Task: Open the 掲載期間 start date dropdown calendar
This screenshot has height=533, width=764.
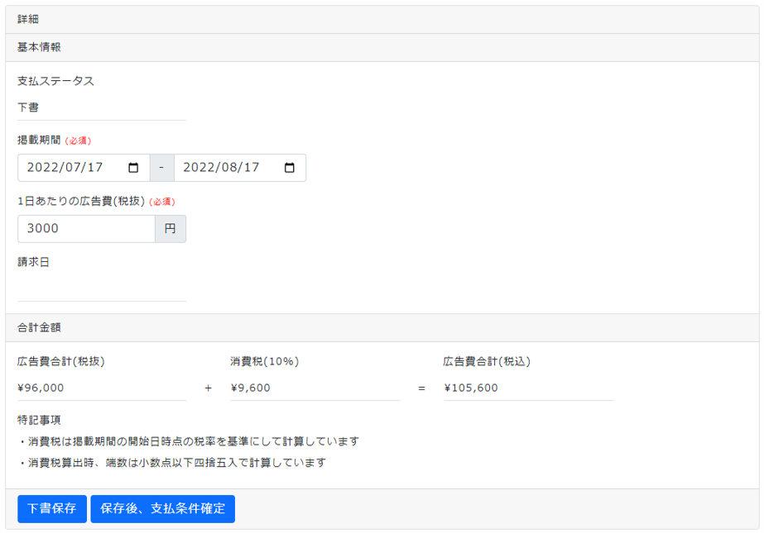Action: pyautogui.click(x=133, y=167)
